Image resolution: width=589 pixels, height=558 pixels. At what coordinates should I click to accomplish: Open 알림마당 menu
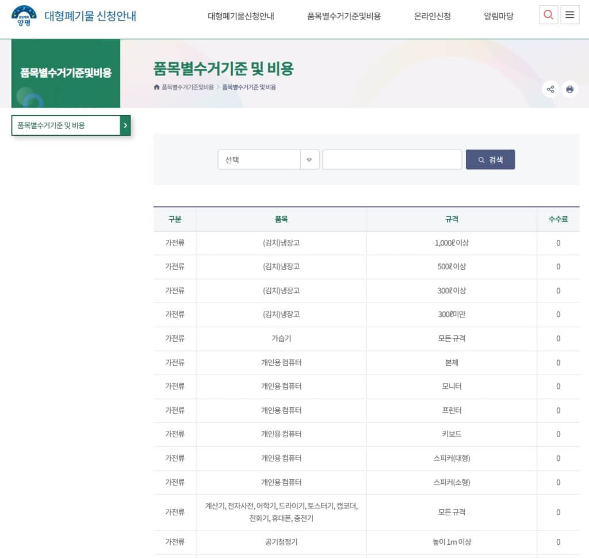point(499,16)
